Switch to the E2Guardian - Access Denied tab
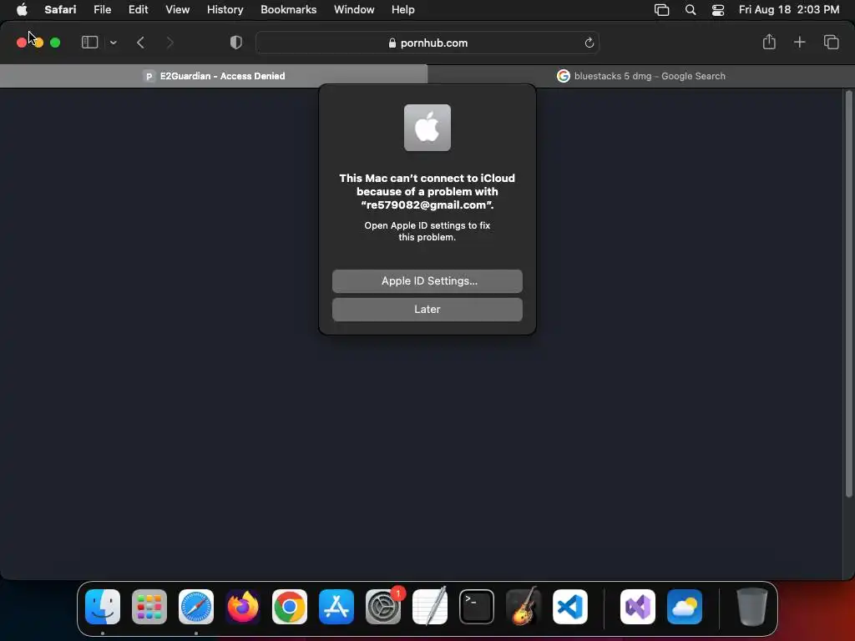 pyautogui.click(x=214, y=76)
